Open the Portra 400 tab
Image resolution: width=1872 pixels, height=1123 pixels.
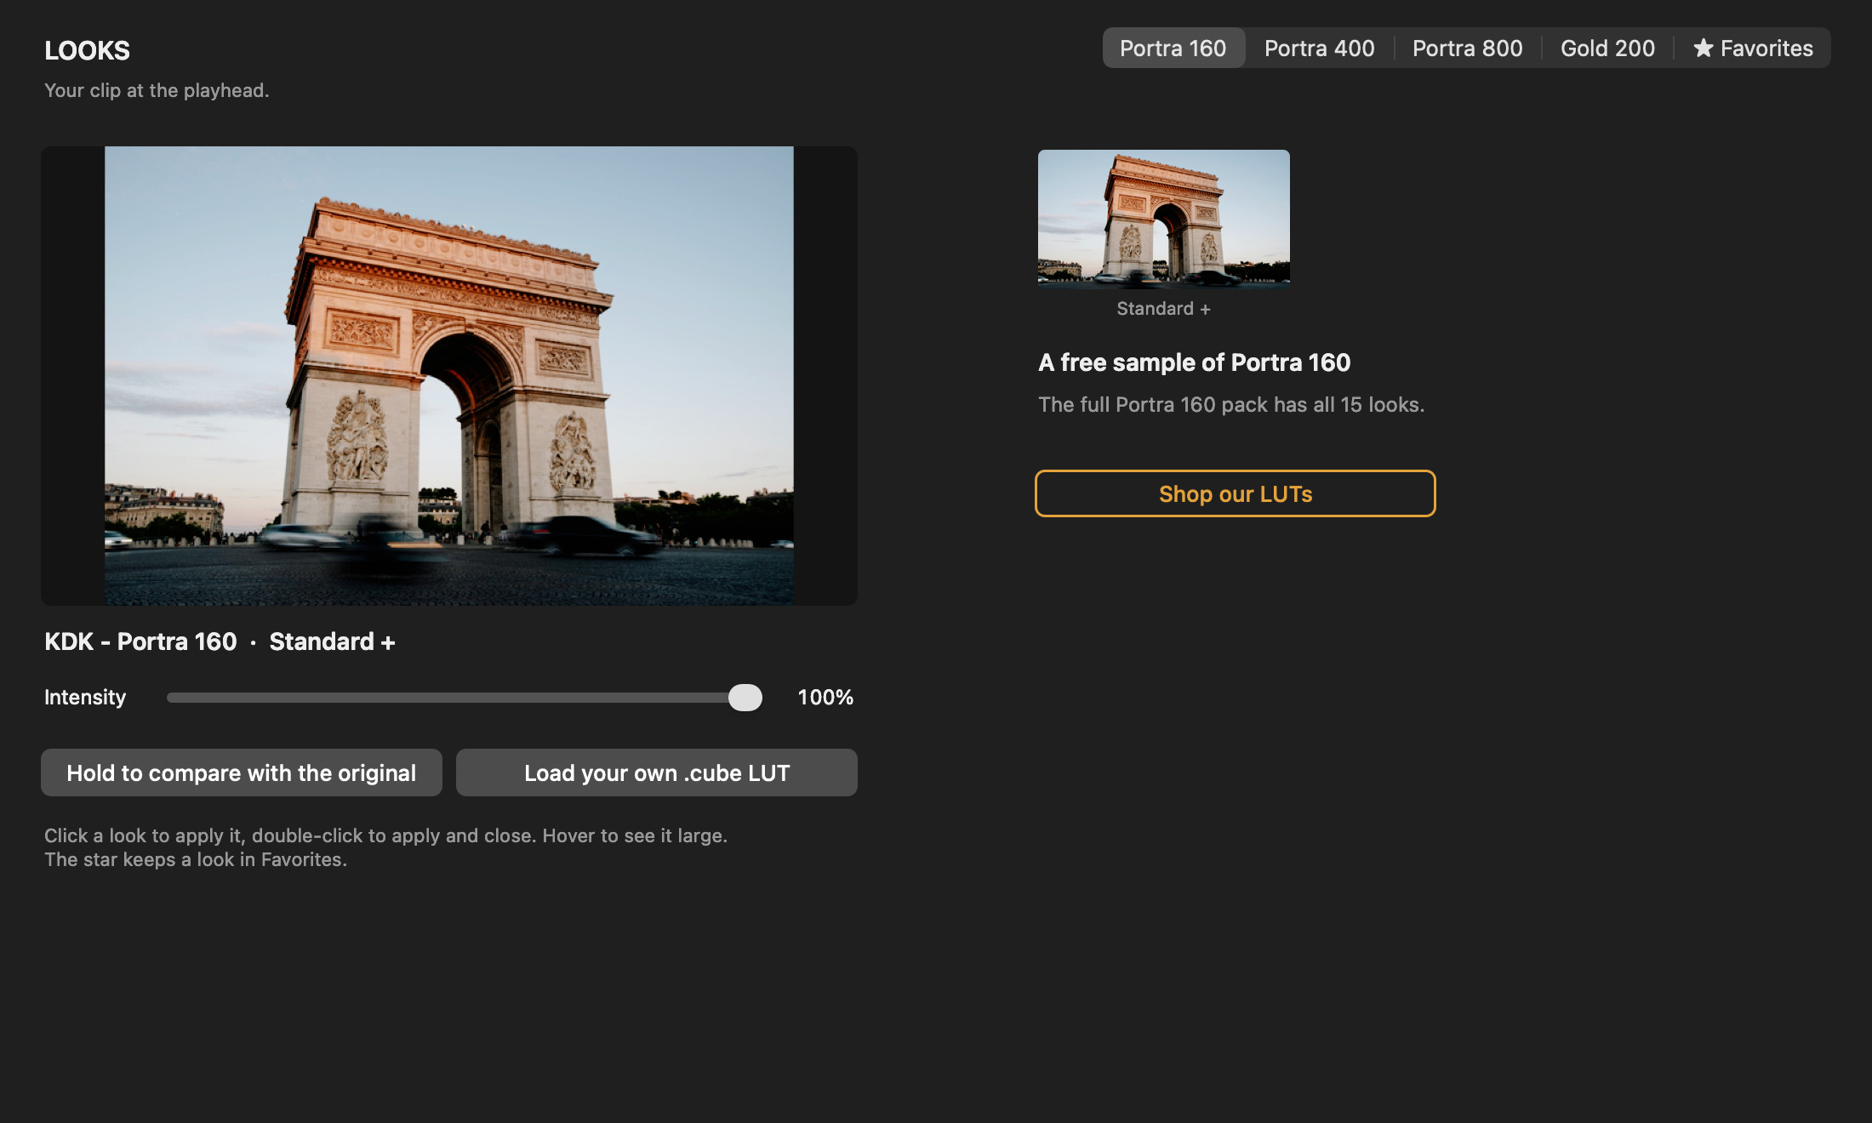(x=1319, y=48)
